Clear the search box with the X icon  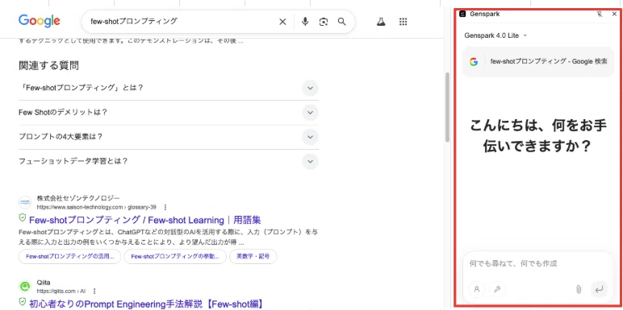point(282,22)
